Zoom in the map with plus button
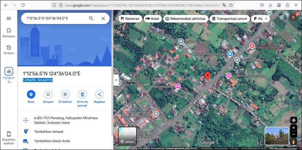302x150 pixels. (293, 128)
